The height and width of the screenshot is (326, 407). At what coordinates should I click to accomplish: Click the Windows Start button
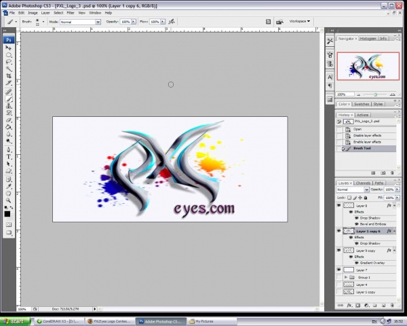pyautogui.click(x=15, y=321)
